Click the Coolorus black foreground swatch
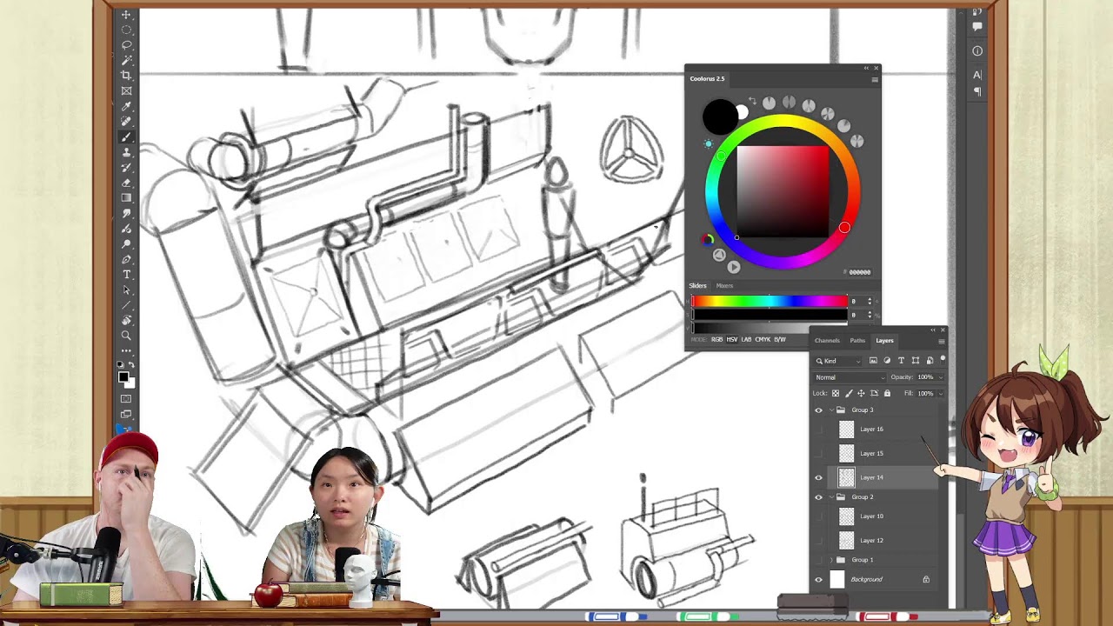 pyautogui.click(x=720, y=117)
